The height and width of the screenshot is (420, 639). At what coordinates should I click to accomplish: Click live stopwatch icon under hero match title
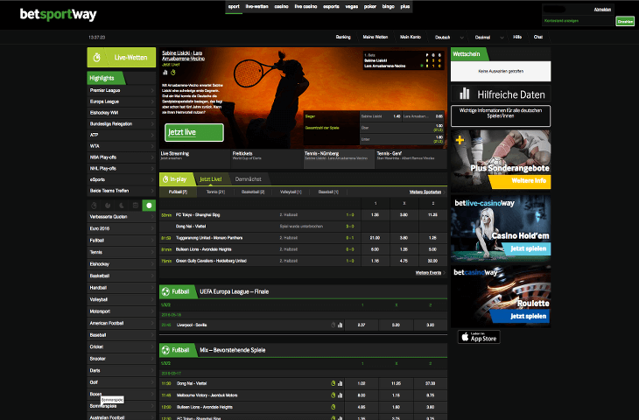pos(172,72)
